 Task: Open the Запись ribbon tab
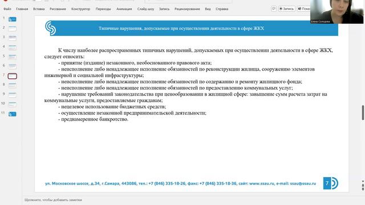pyautogui.click(x=164, y=9)
